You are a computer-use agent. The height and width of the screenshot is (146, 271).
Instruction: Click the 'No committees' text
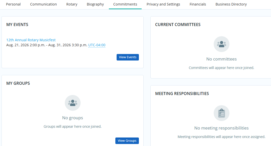pyautogui.click(x=221, y=59)
